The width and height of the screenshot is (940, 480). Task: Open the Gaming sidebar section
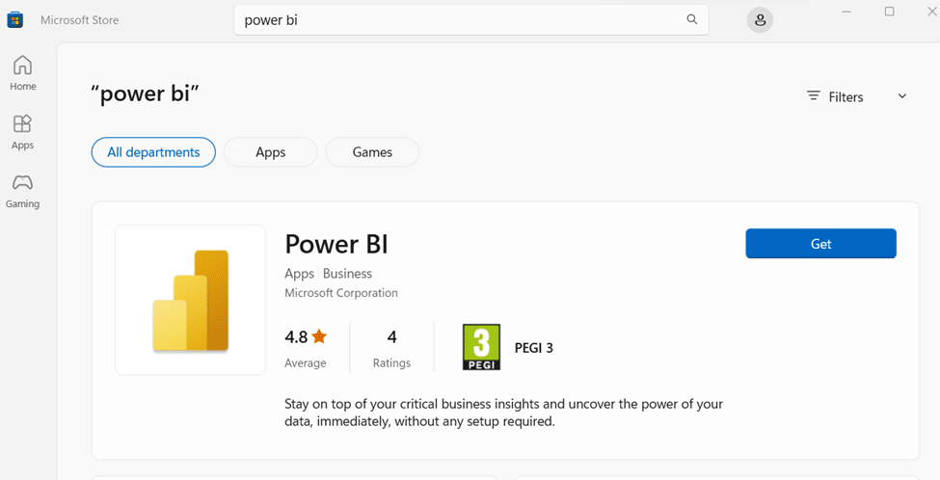click(x=22, y=191)
